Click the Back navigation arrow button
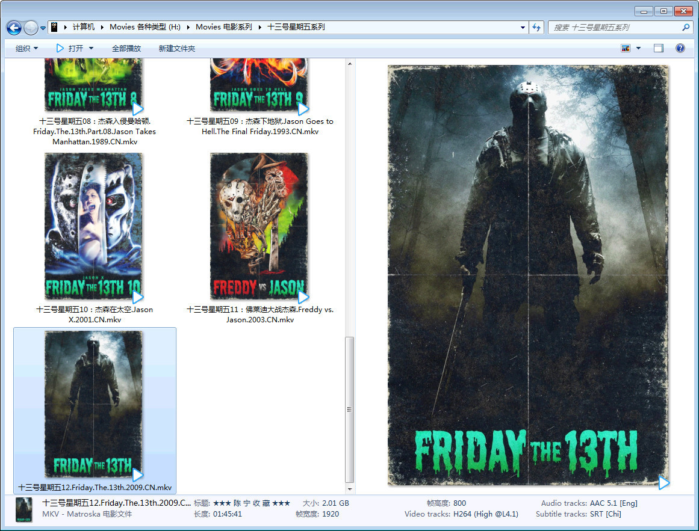 [14, 28]
